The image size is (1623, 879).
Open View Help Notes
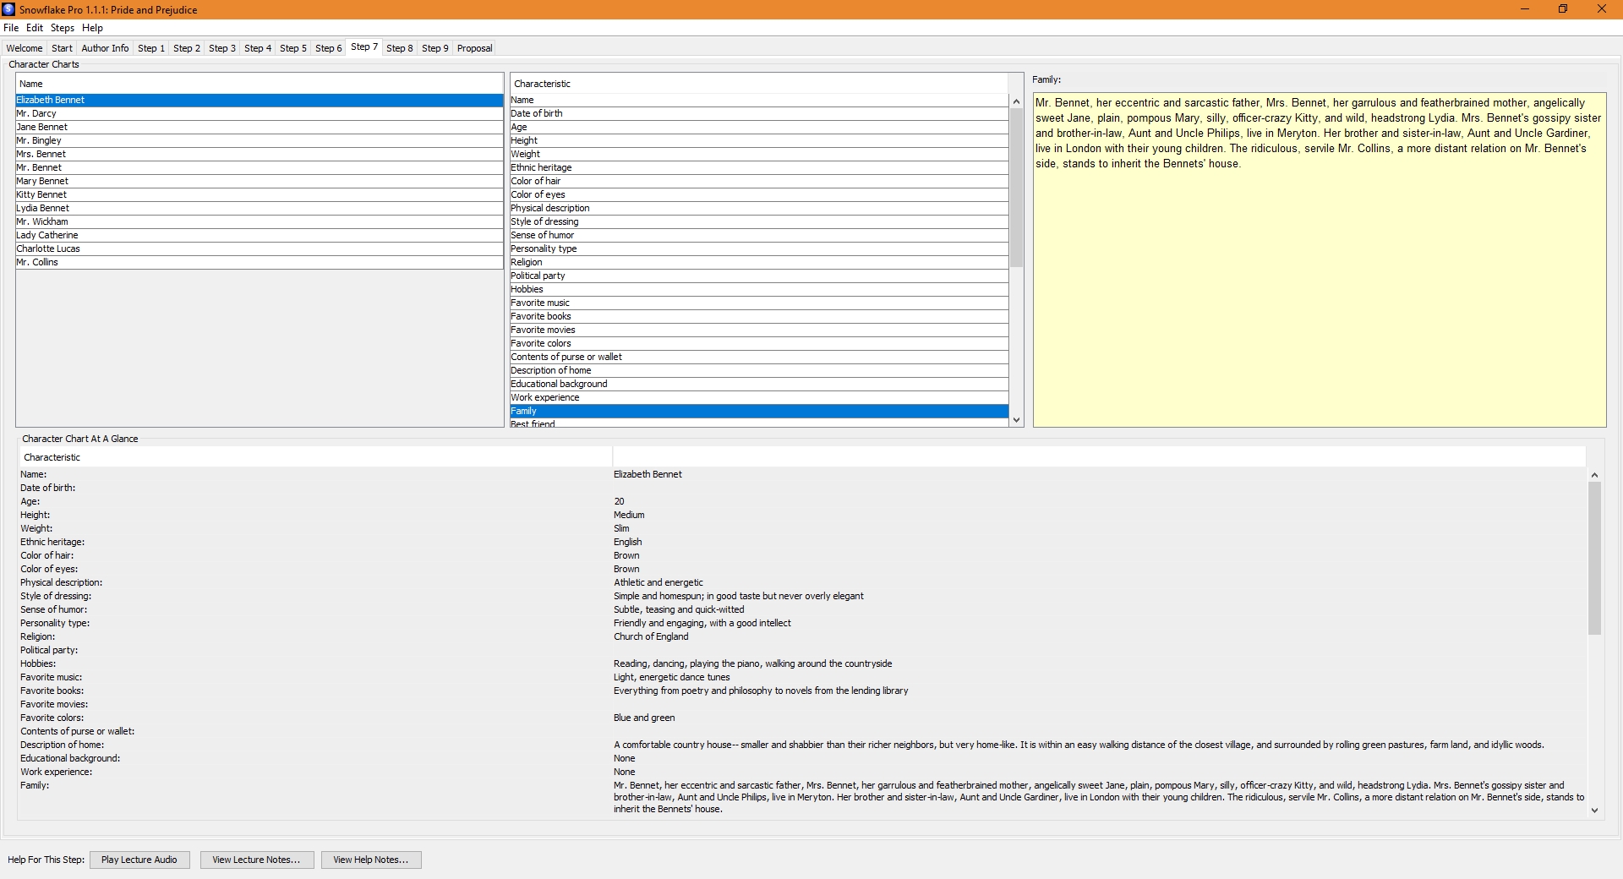pos(370,860)
